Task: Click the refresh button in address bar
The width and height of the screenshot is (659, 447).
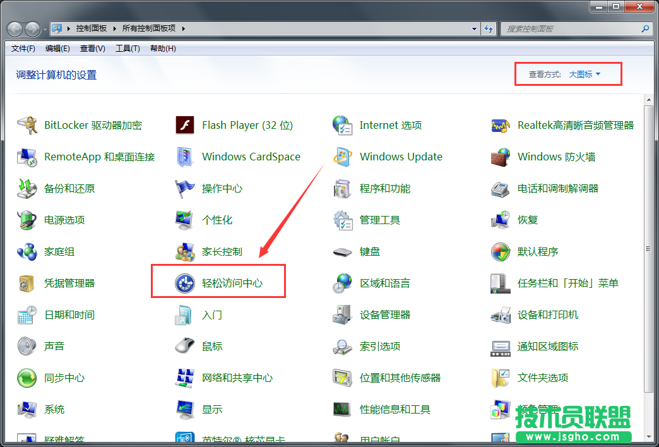Action: click(x=489, y=28)
